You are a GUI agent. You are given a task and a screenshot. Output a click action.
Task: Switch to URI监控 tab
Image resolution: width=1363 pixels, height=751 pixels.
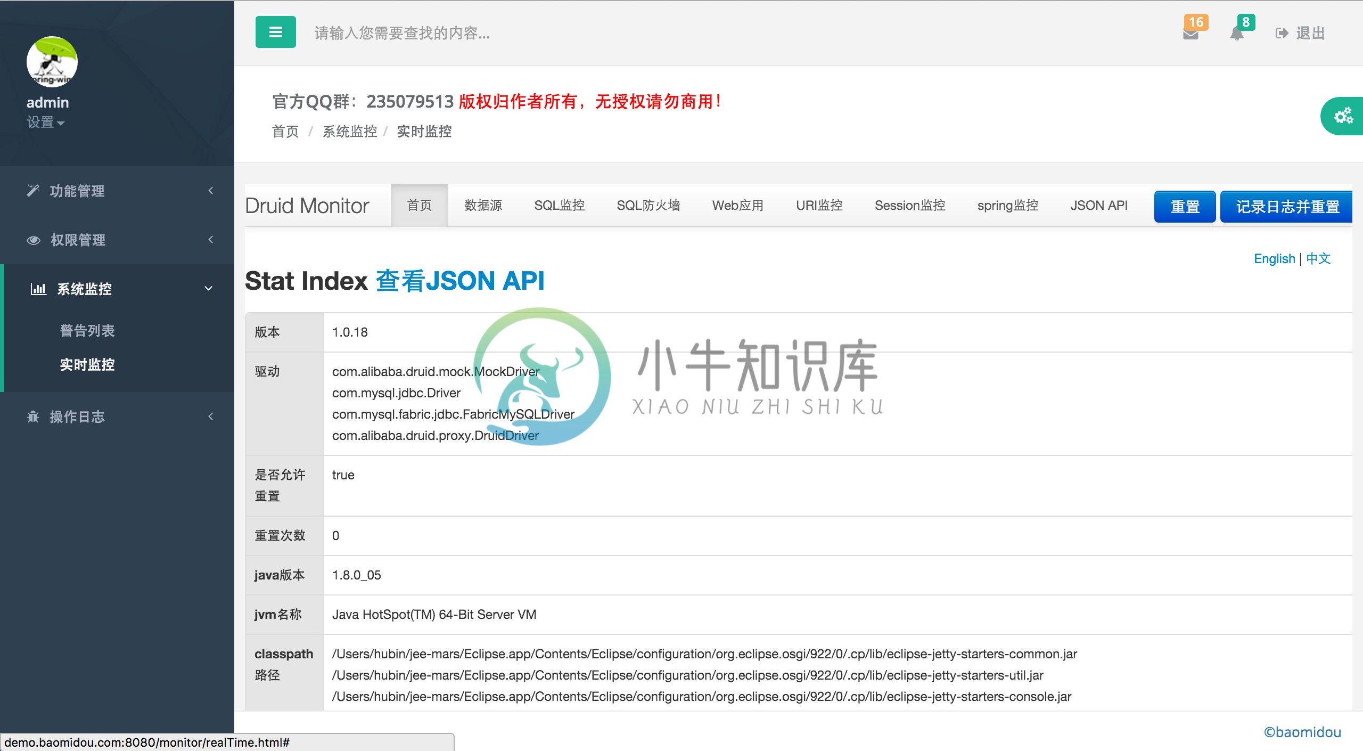pyautogui.click(x=819, y=206)
